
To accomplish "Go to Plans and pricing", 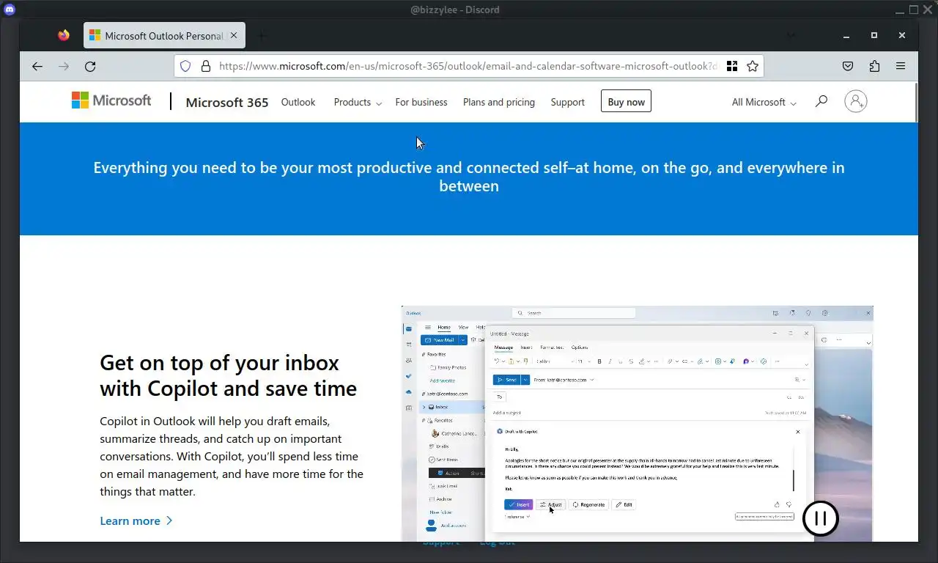I will click(x=499, y=102).
